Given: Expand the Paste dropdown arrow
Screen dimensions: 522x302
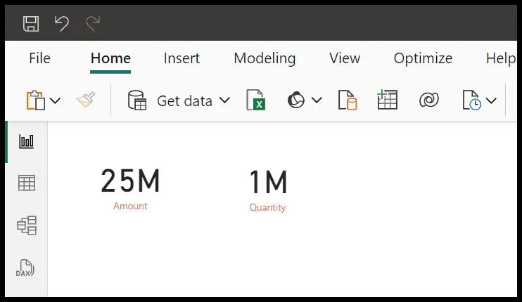Looking at the screenshot, I should 56,100.
